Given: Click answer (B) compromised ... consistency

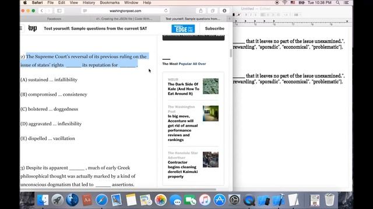Looking at the screenshot, I should tap(54, 94).
